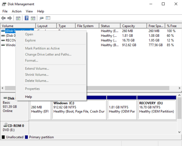Select the RECOVERY (D:) partition block

click(x=157, y=108)
